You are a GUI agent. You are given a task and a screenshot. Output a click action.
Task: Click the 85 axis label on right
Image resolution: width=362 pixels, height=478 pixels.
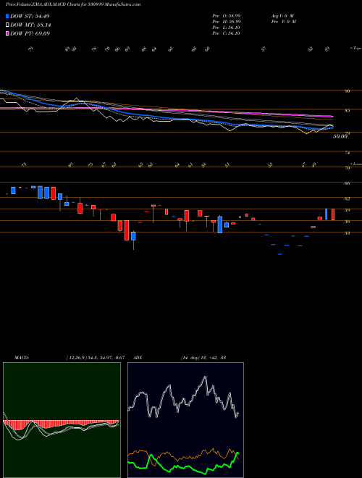point(348,111)
